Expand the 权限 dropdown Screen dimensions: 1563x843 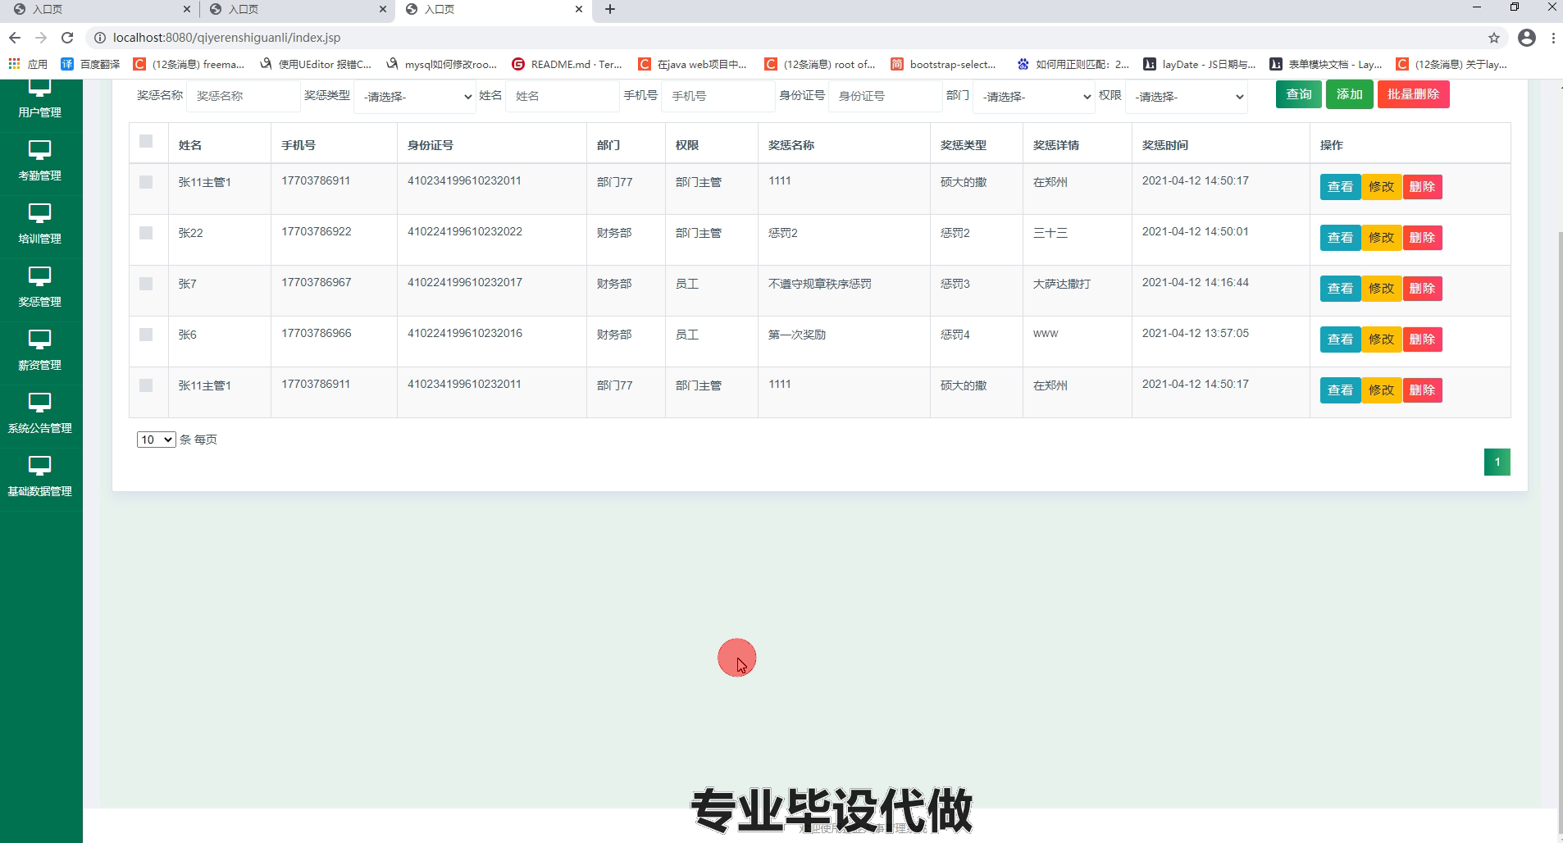point(1187,97)
